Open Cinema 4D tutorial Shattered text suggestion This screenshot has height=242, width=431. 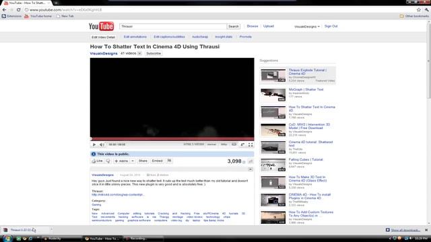310,144
